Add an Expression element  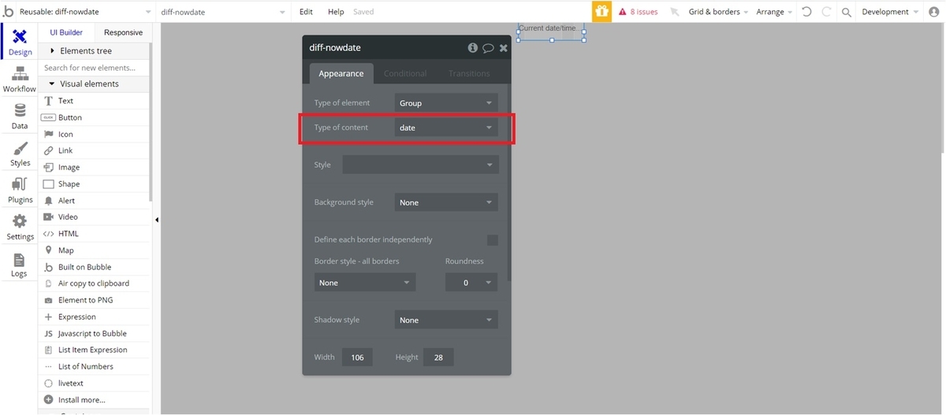click(94, 317)
